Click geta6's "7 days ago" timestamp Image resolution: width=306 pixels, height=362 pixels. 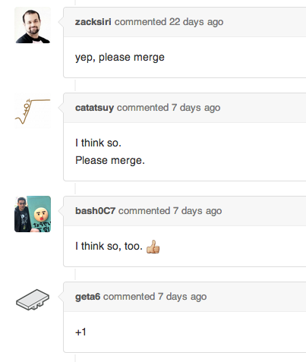point(182,297)
